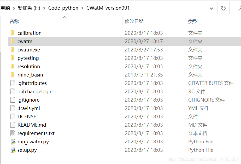Screen dimensions: 241x164
Task: Select the setup.py Python file icon
Action: [x=12, y=150]
